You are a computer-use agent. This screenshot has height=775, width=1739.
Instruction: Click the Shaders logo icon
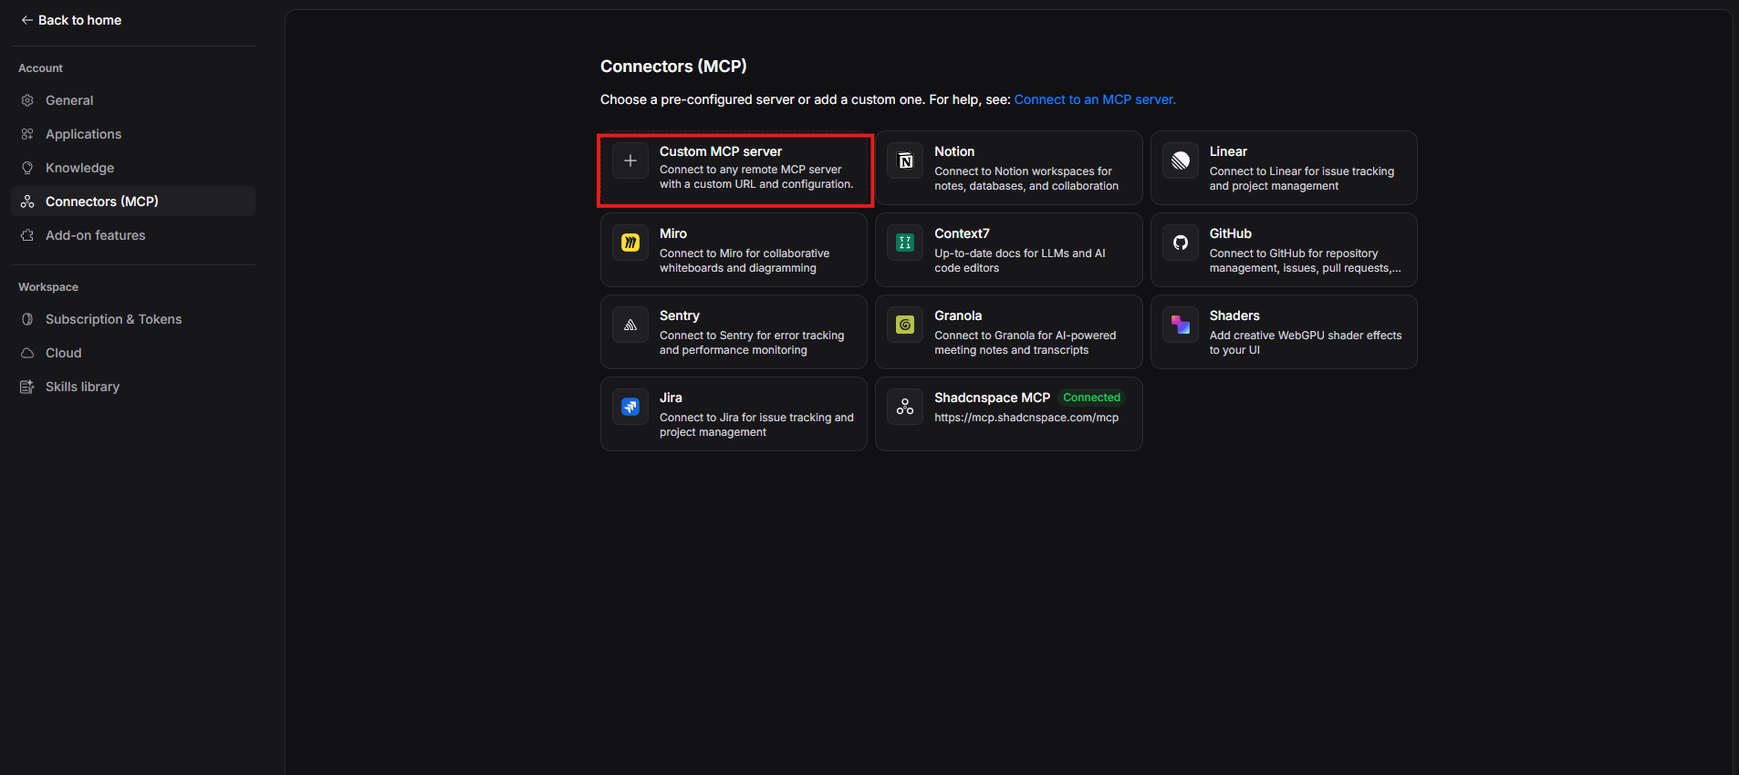point(1181,325)
